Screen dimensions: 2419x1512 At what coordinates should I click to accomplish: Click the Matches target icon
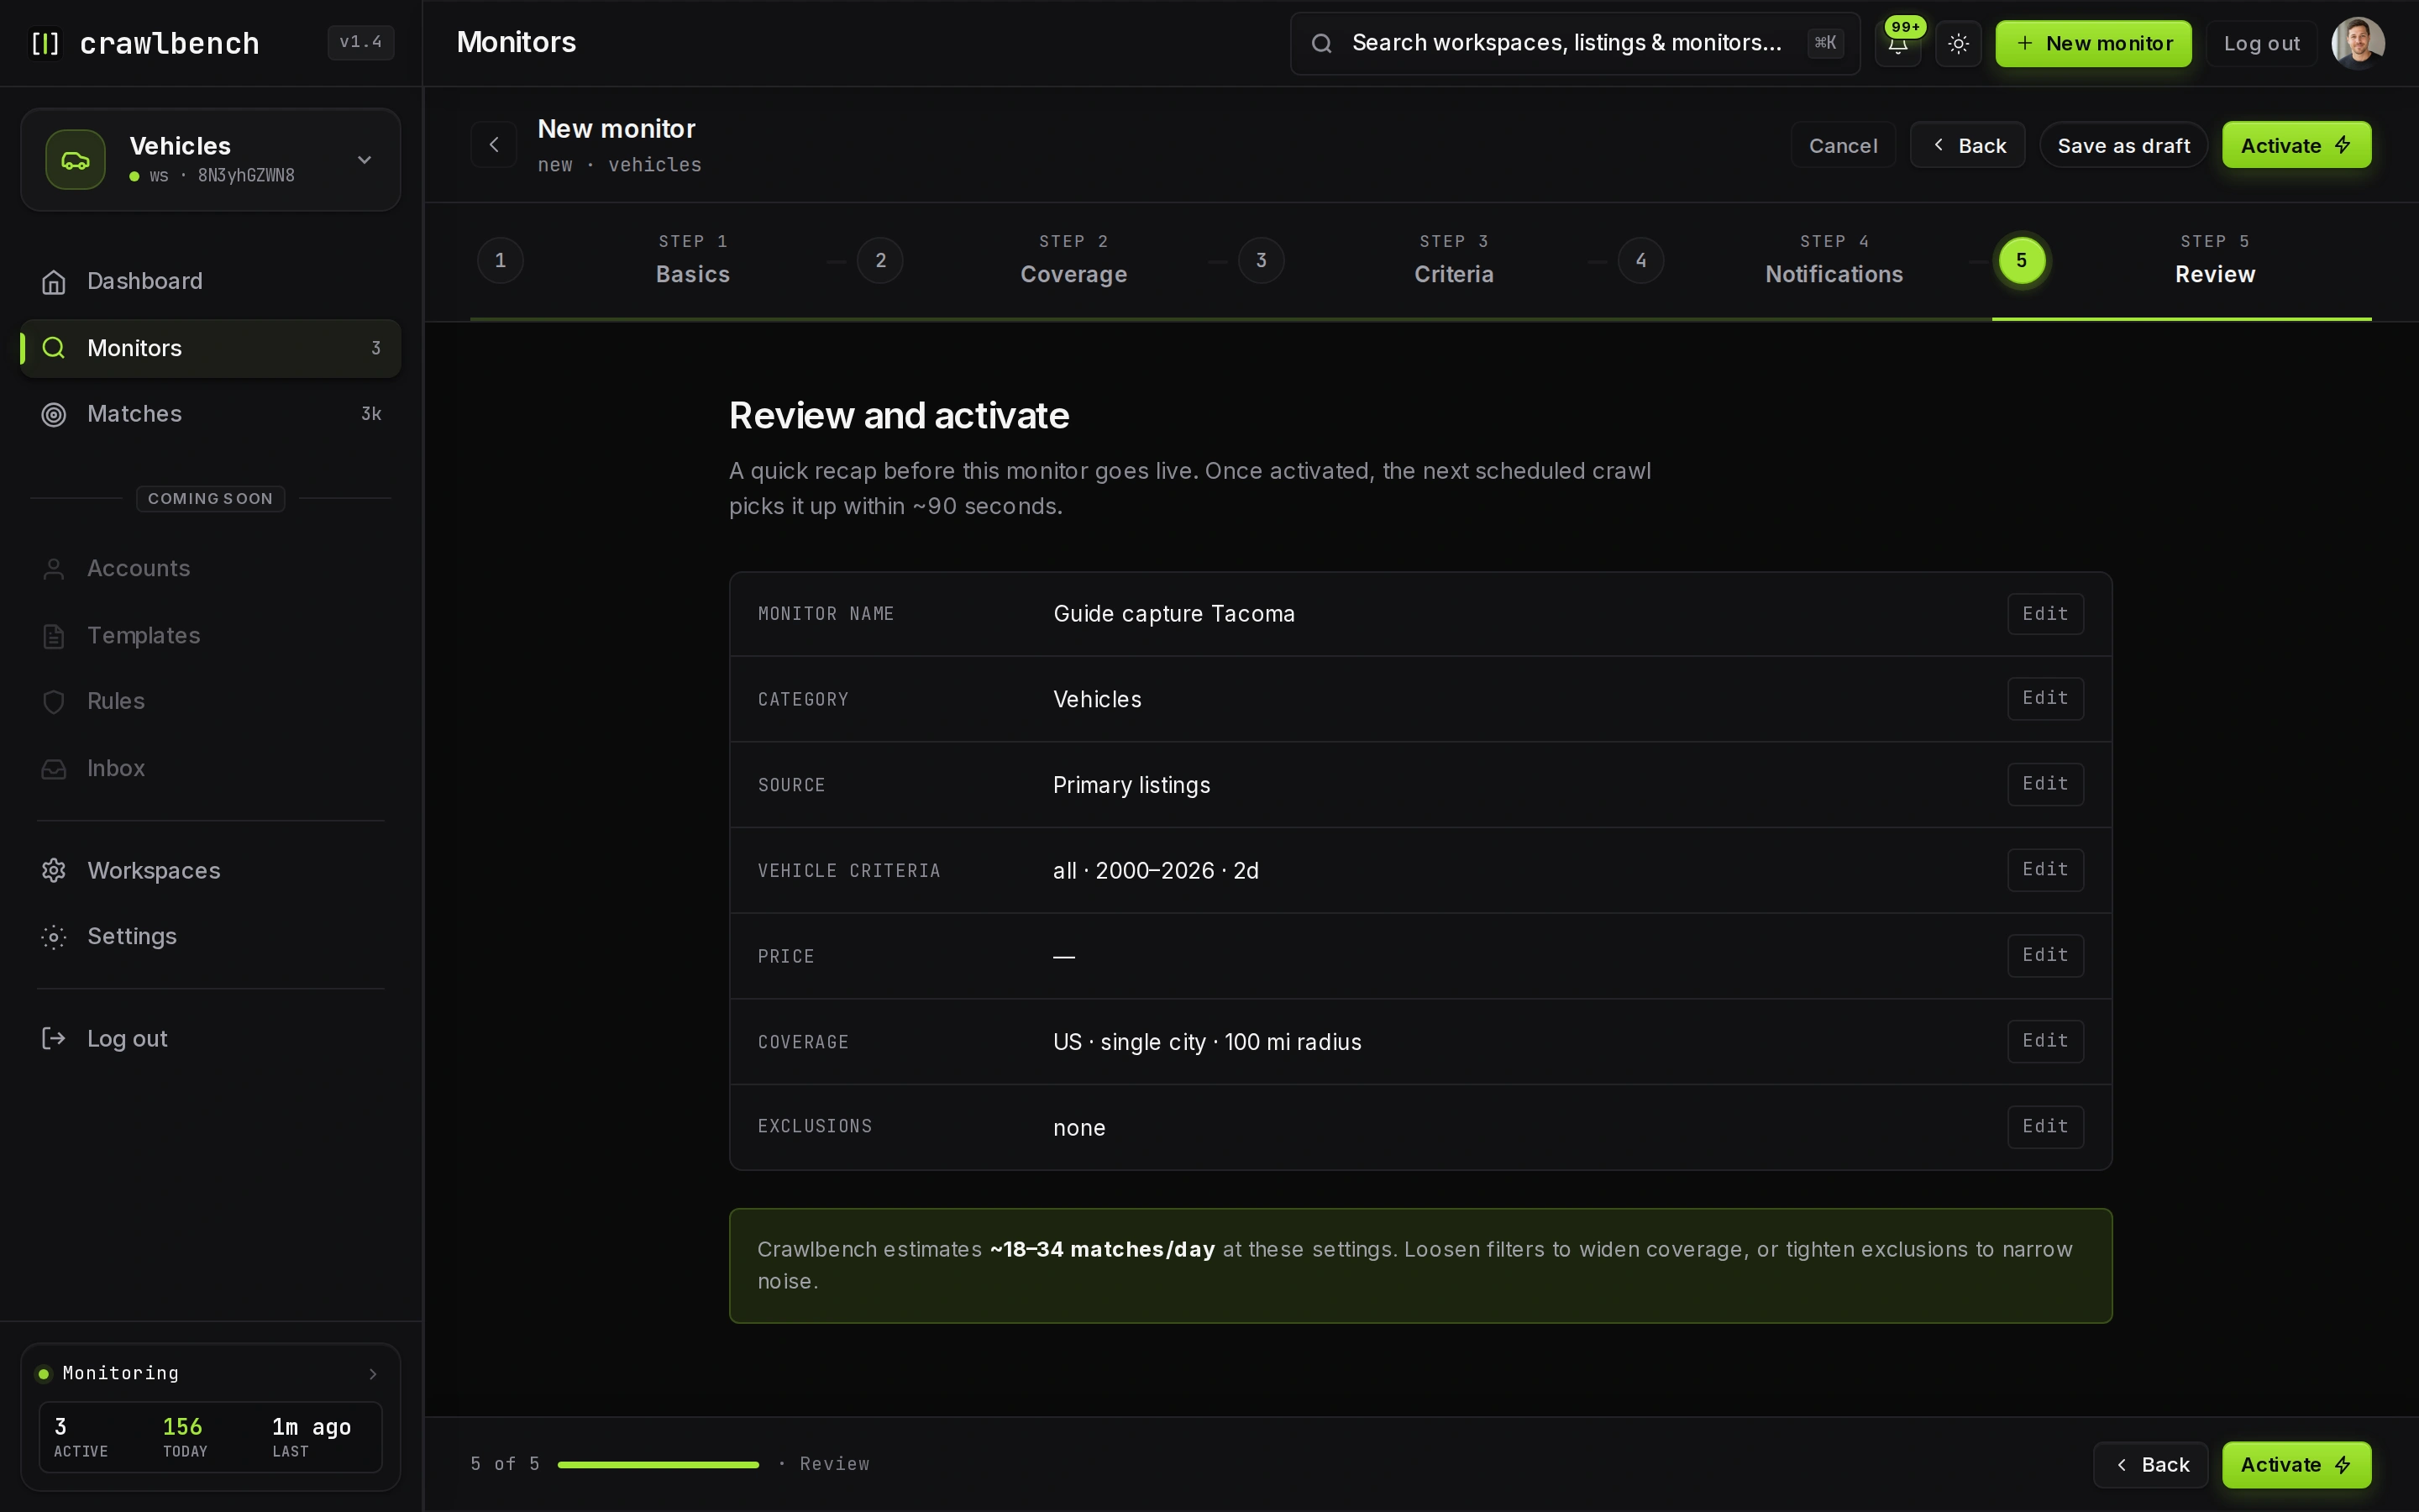point(54,414)
